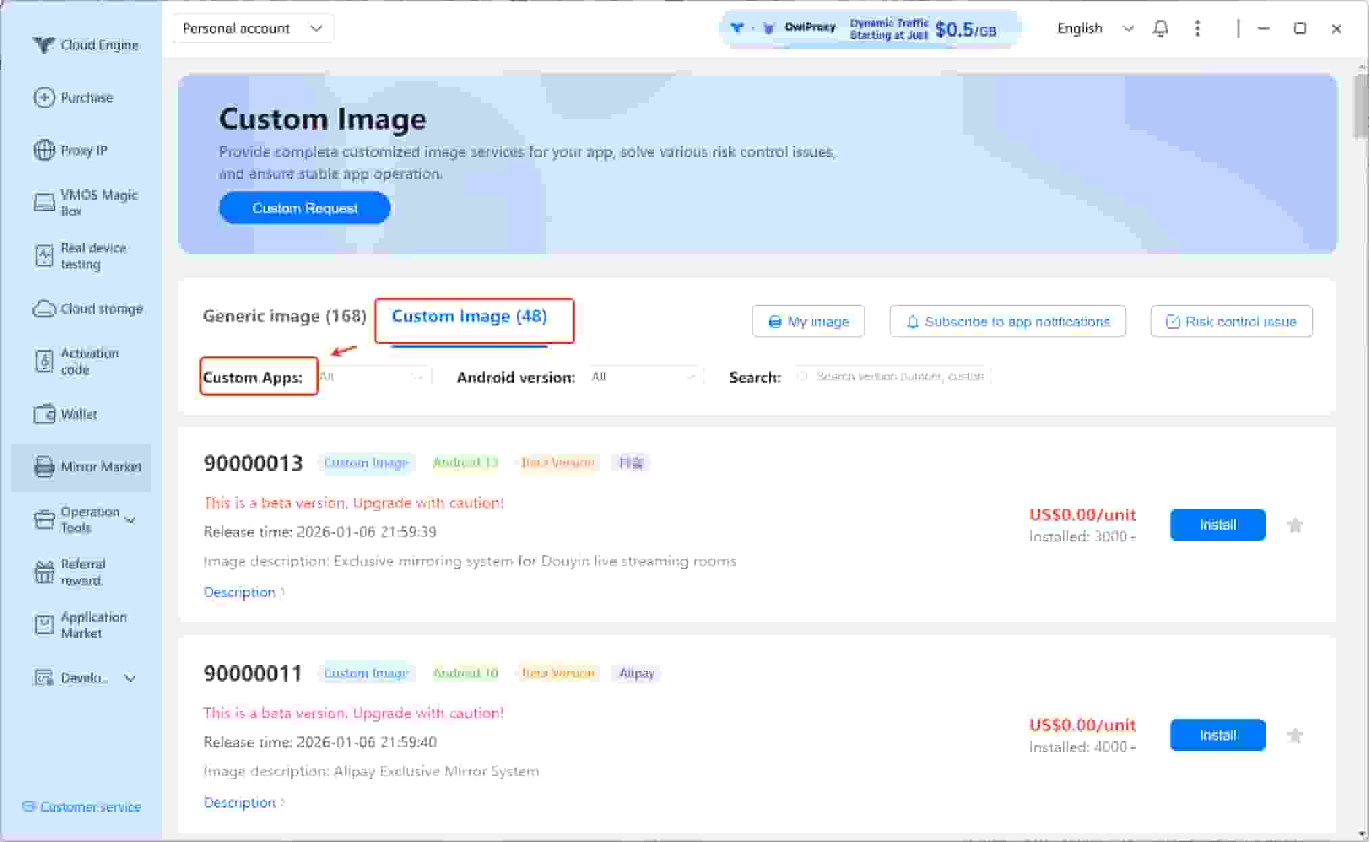Expand the Personal account dropdown
1369x842 pixels.
pyautogui.click(x=253, y=28)
